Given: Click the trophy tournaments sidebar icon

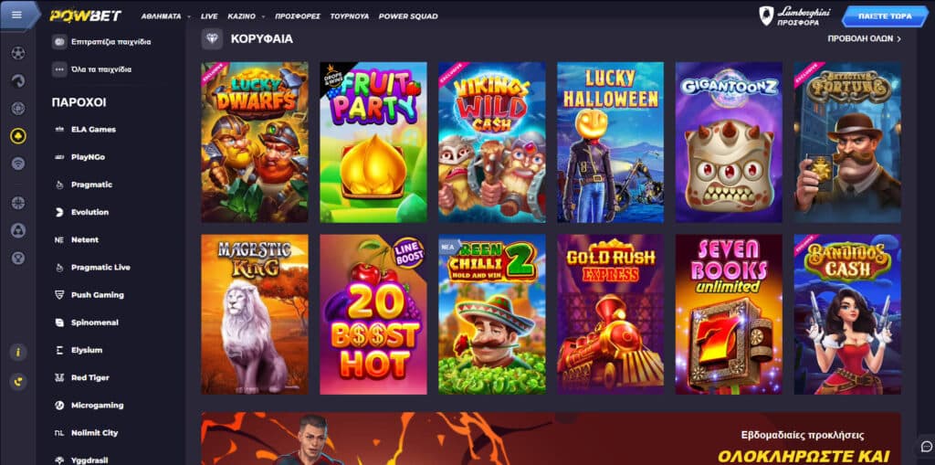Looking at the screenshot, I should click(x=18, y=258).
